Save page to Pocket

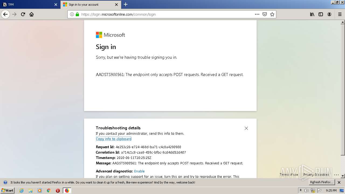[x=265, y=14]
